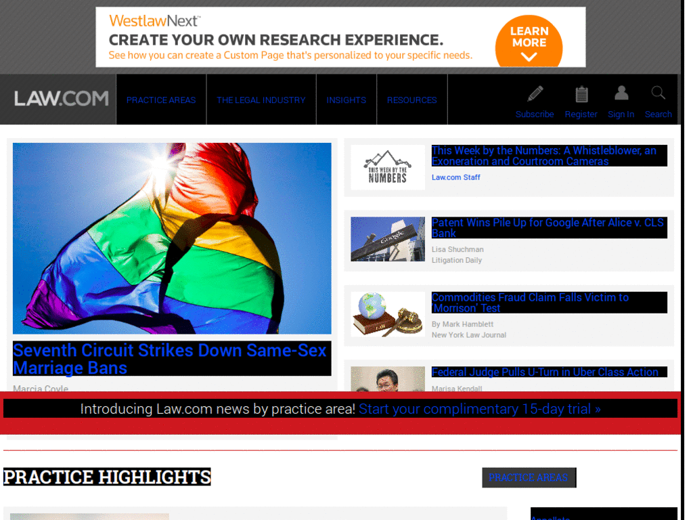Screen dimensions: 693x520
Task: Open the globe and gavel thumbnail
Action: pos(388,314)
